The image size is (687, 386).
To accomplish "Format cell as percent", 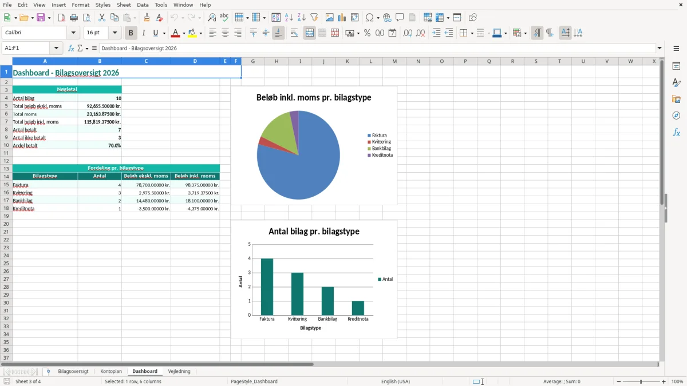I will click(x=367, y=33).
